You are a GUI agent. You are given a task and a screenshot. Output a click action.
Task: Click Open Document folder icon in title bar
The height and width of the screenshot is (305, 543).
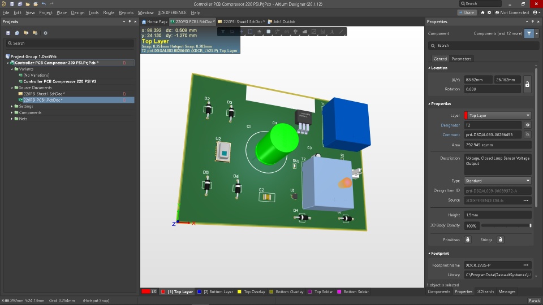tap(28, 4)
